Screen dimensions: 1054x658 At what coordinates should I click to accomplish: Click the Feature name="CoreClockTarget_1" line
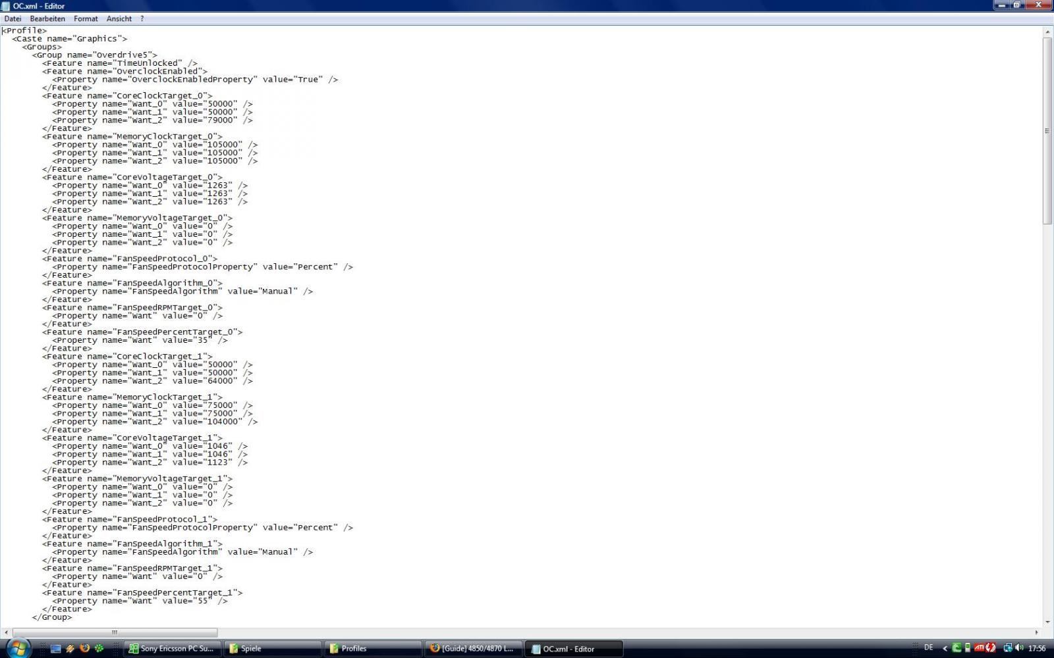(x=128, y=357)
